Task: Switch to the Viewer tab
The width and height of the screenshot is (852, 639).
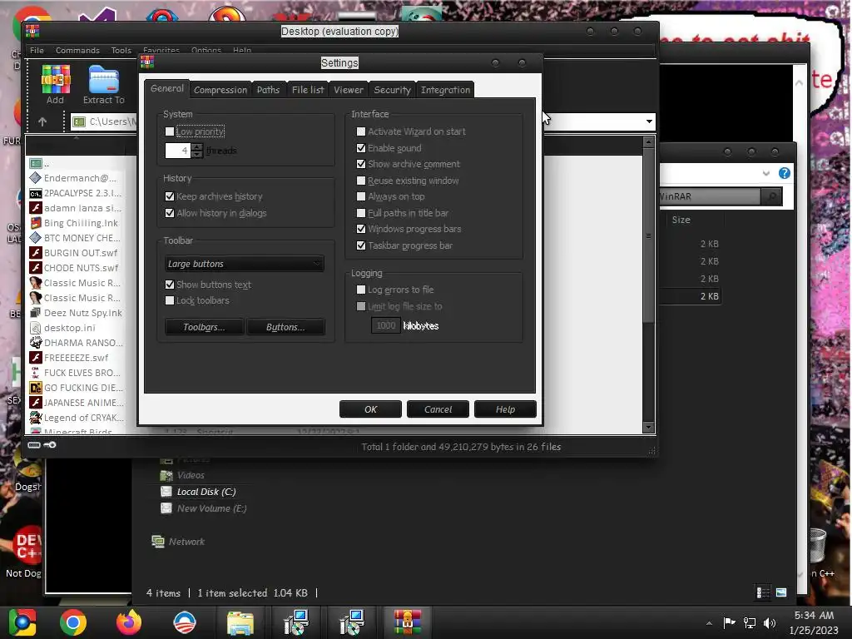Action: (x=349, y=90)
